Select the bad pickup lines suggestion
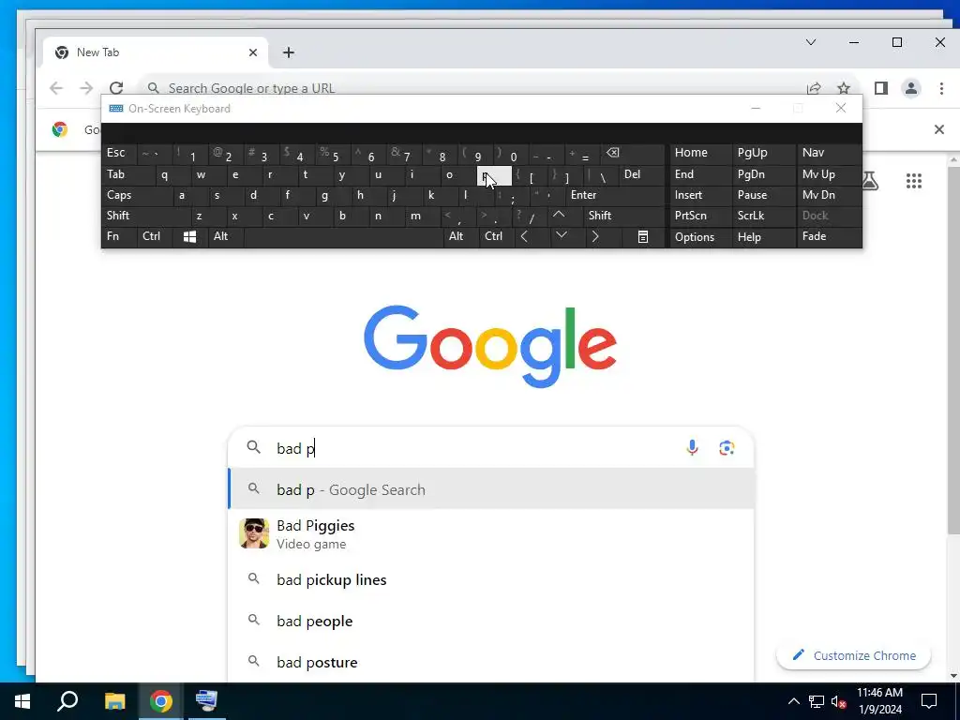The height and width of the screenshot is (720, 960). click(491, 579)
